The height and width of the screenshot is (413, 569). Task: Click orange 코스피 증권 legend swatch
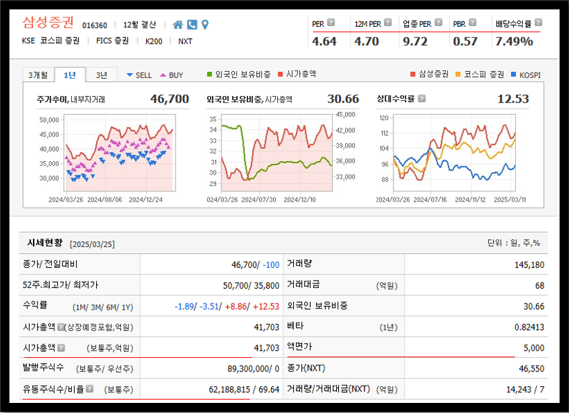[x=458, y=75]
